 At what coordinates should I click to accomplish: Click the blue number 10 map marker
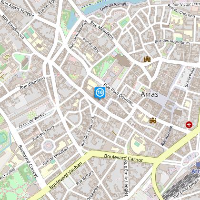click(x=100, y=93)
